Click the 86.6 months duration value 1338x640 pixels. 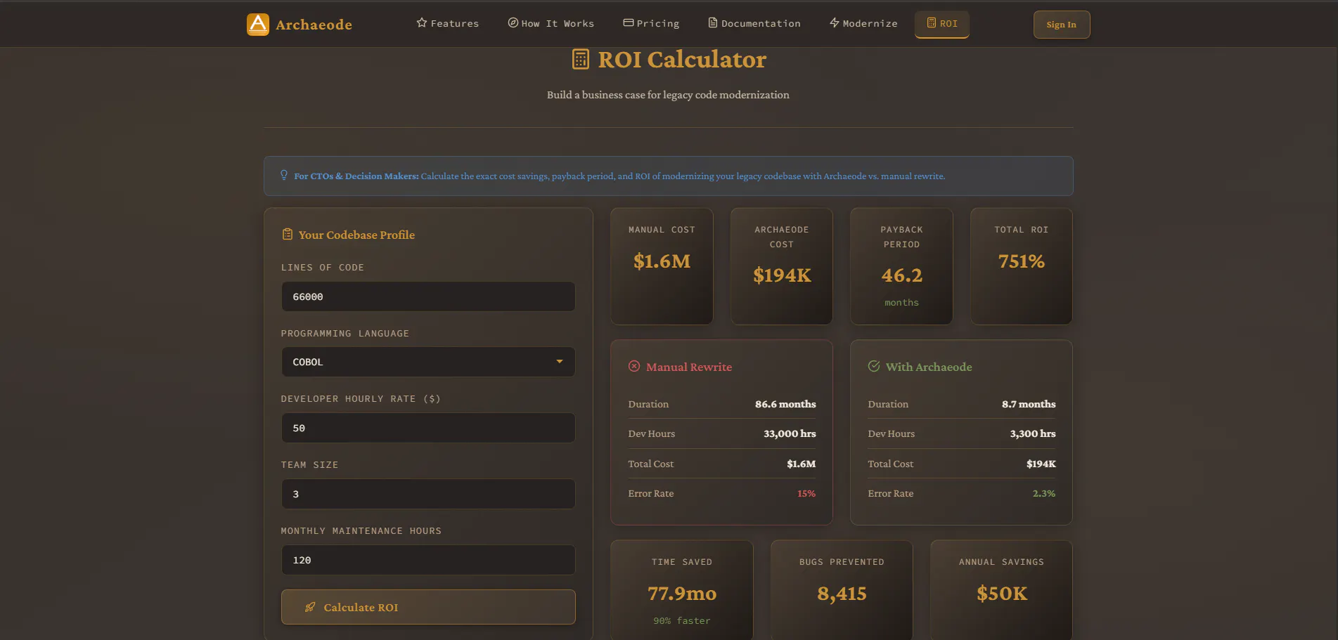785,404
